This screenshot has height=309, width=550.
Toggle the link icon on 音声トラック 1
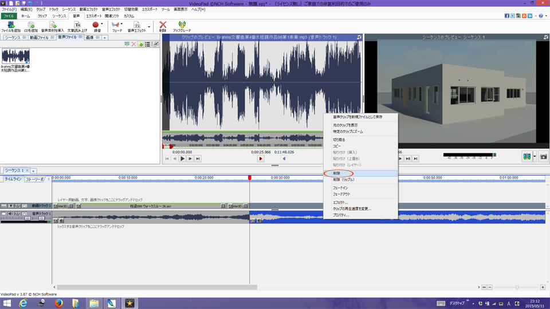click(x=17, y=213)
